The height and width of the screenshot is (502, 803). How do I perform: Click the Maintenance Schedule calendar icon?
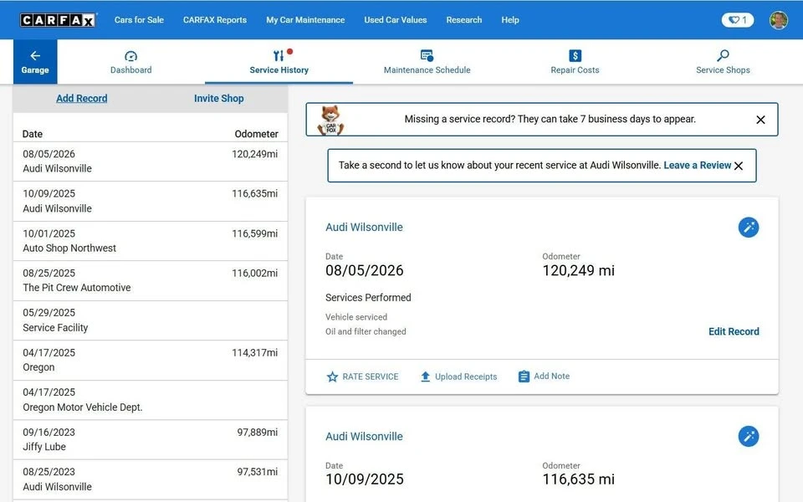(x=427, y=55)
